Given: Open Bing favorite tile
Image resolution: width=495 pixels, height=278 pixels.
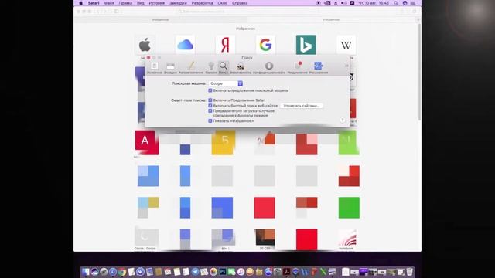Looking at the screenshot, I should [x=306, y=45].
